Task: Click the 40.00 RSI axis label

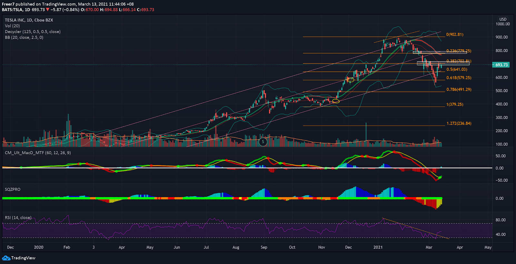Action: point(501,235)
